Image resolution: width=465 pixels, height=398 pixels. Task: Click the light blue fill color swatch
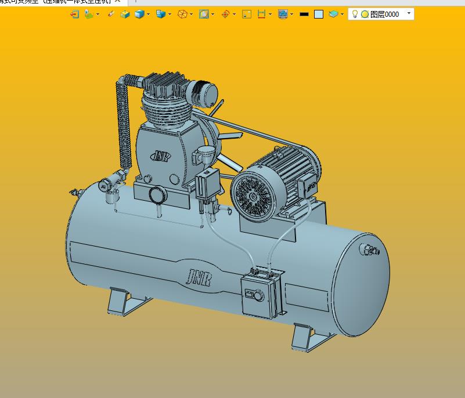[319, 14]
